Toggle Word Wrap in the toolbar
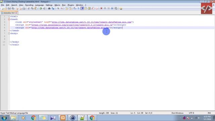This screenshot has width=215, height=121. pos(75,8)
